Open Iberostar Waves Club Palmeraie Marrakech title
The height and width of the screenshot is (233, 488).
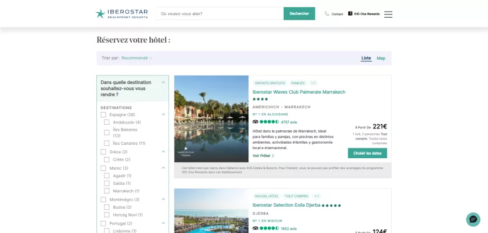[x=299, y=92]
